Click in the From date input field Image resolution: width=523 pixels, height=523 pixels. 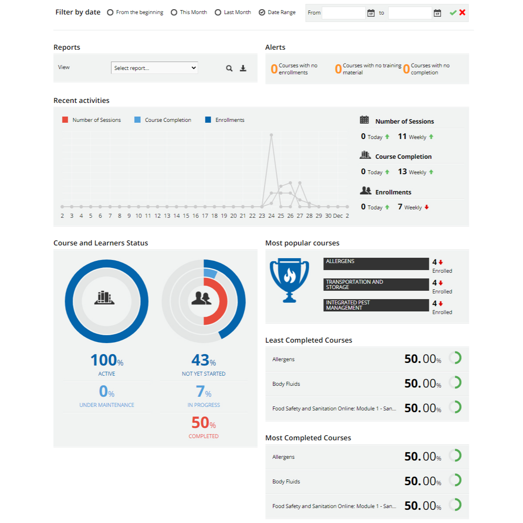344,13
